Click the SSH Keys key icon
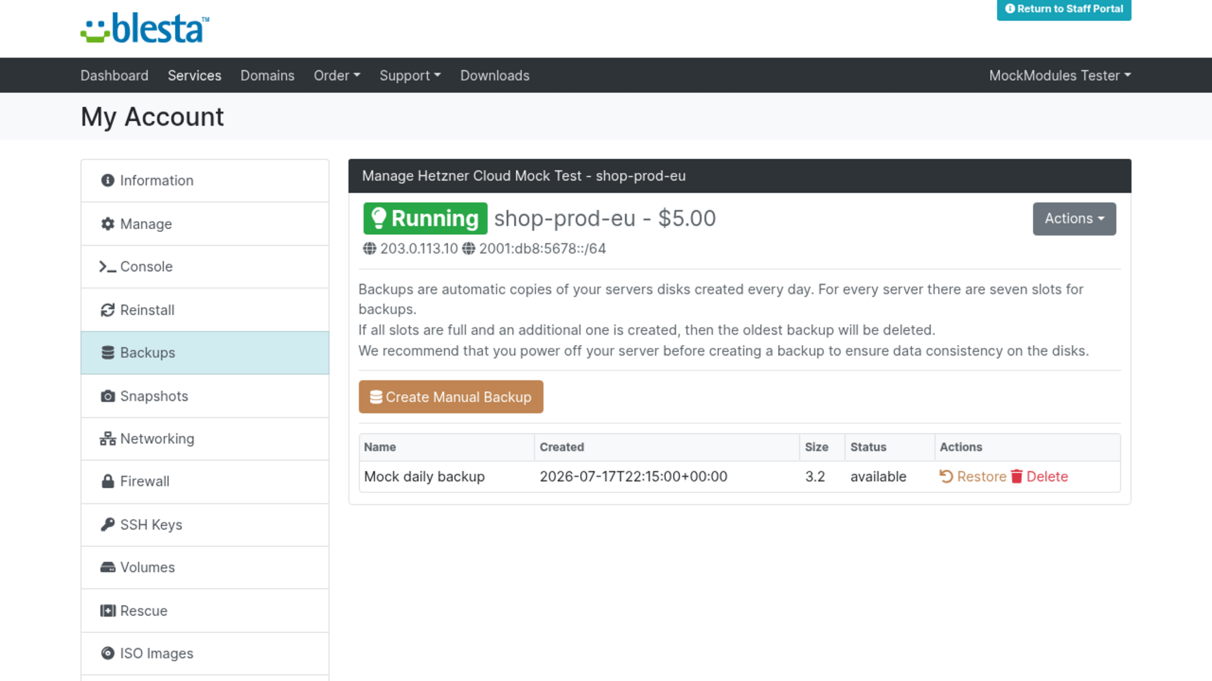Viewport: 1212px width, 681px height. click(108, 525)
